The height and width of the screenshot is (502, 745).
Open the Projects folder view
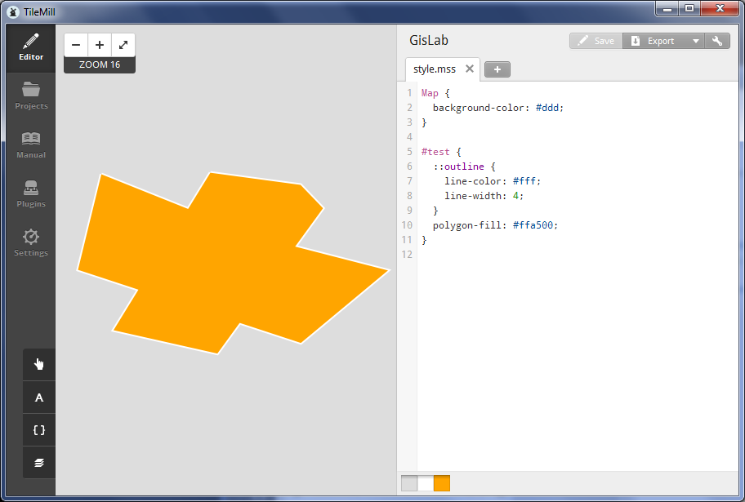click(x=31, y=96)
